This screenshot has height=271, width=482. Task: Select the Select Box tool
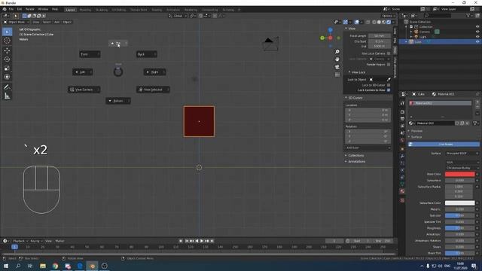coord(7,32)
